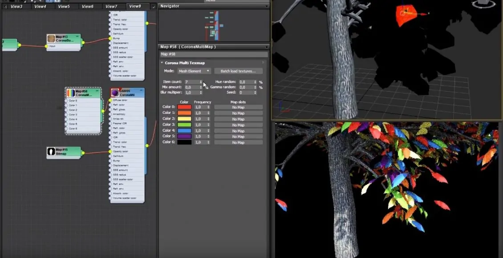Click the Opacity color input socket on Leaves
The image size is (503, 258).
tap(110, 152)
